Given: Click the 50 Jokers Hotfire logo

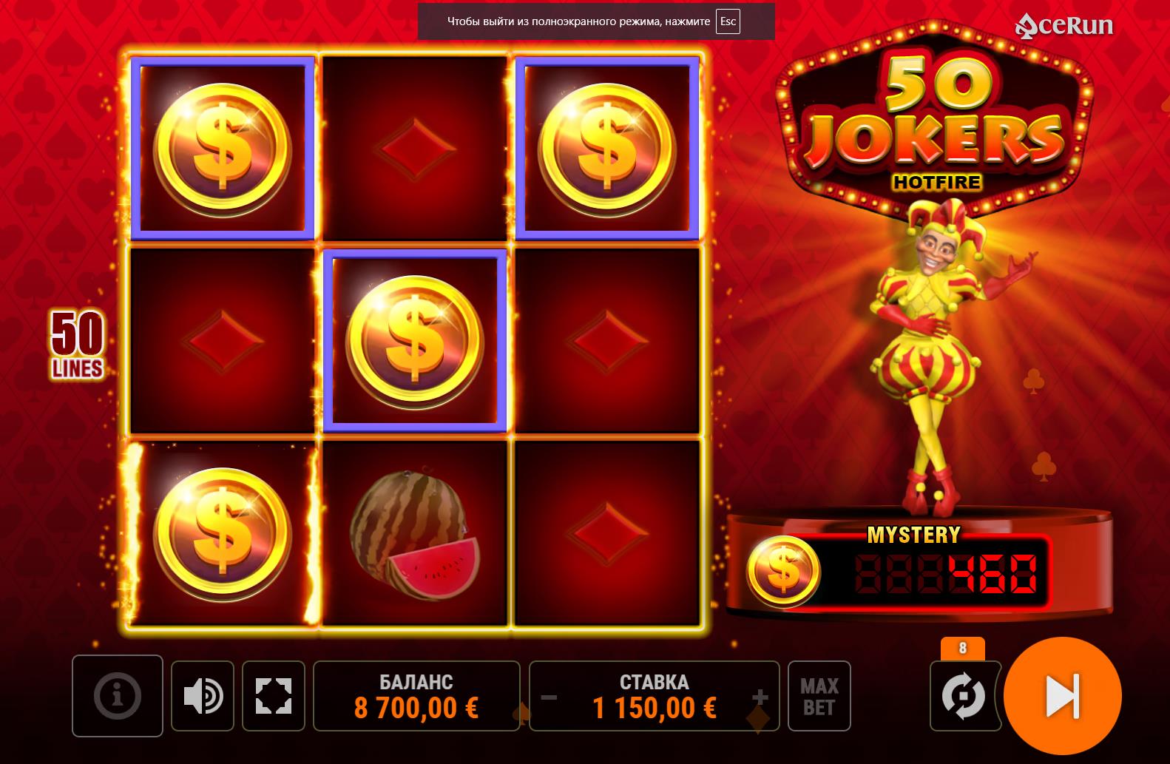Looking at the screenshot, I should [x=935, y=126].
